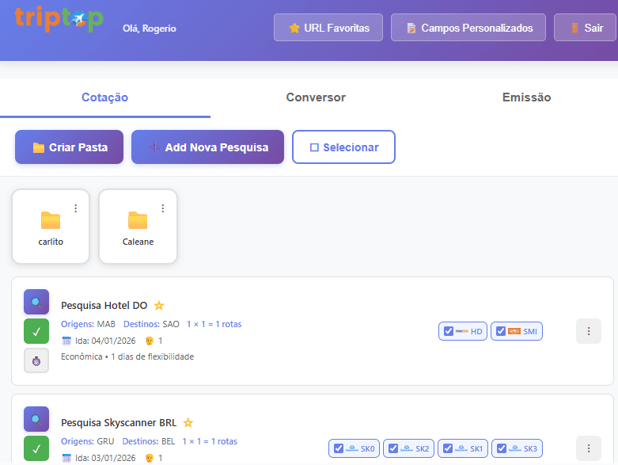Viewport: 618px width, 465px height.
Task: Click the green checkmark icon on Pesquisa Hotel DO
Action: tap(36, 331)
